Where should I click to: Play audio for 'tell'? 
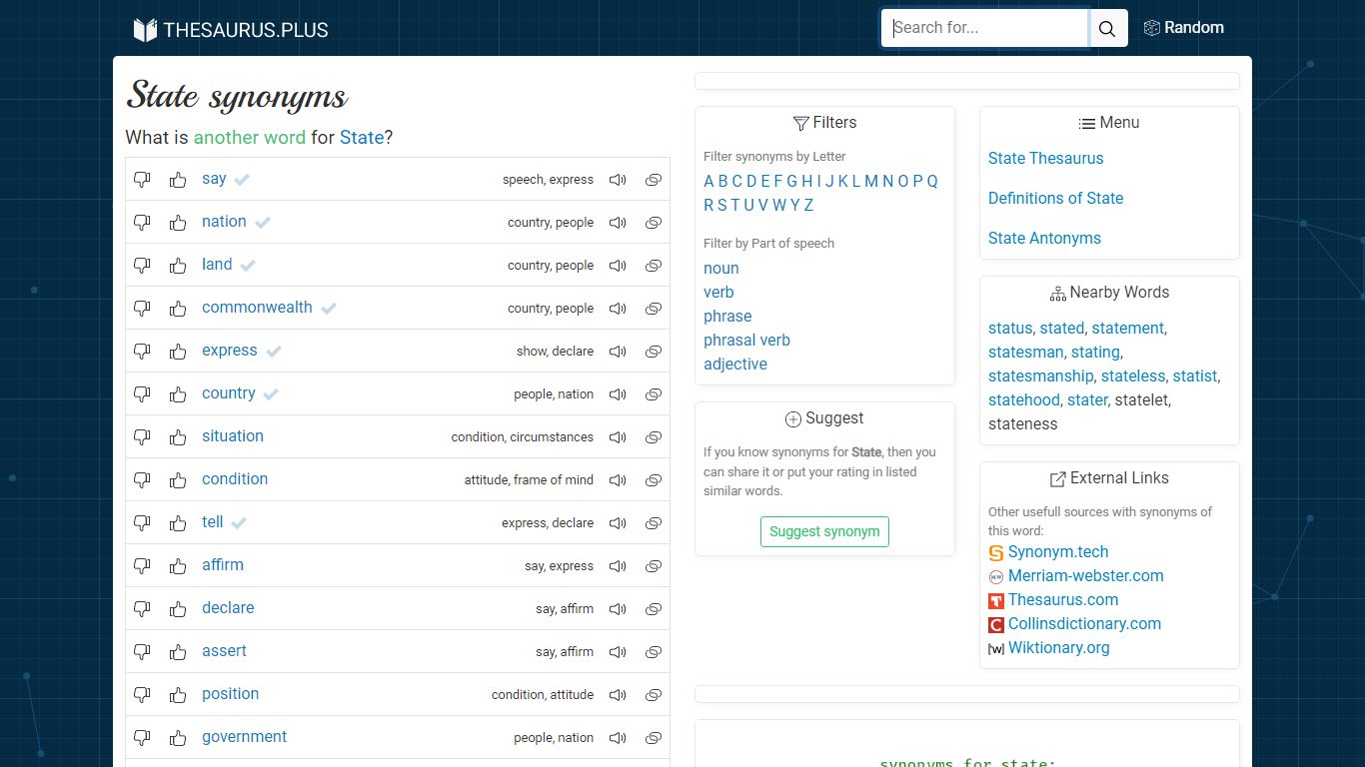coord(618,523)
